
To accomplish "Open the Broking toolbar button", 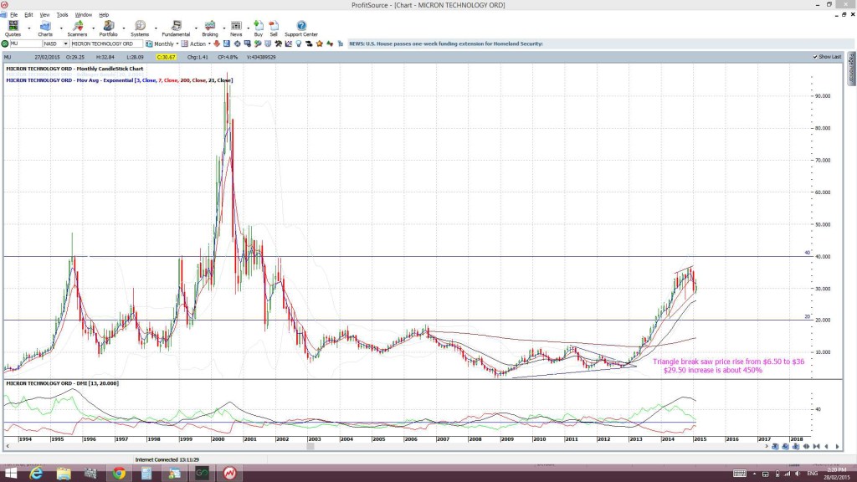I will pos(210,28).
